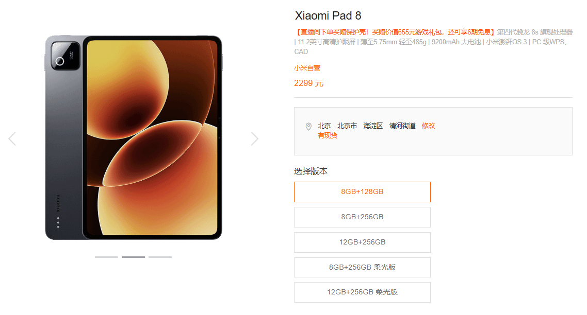This screenshot has width=587, height=315.
Task: Click the 2299 元 price label
Action: [308, 83]
